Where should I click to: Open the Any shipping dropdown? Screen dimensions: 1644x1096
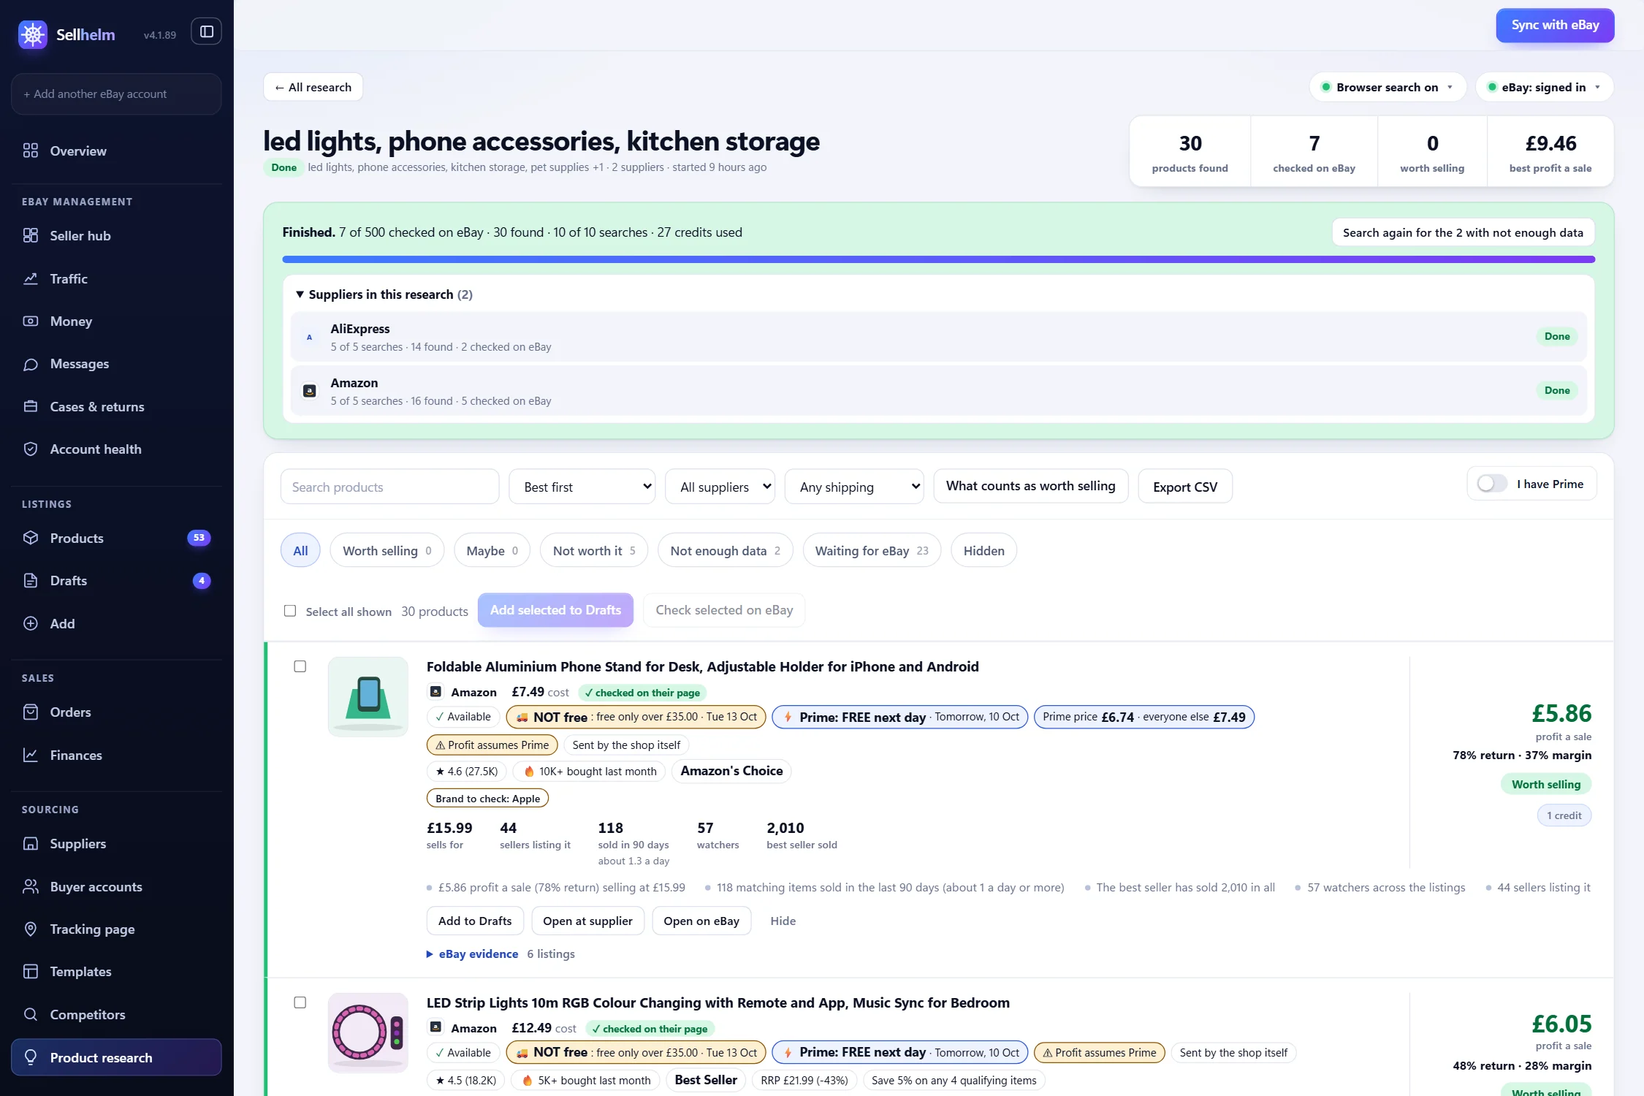[x=854, y=487]
